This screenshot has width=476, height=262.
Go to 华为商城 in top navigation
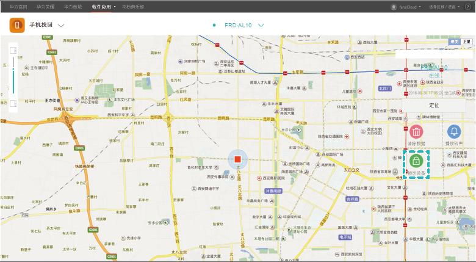[x=73, y=6]
